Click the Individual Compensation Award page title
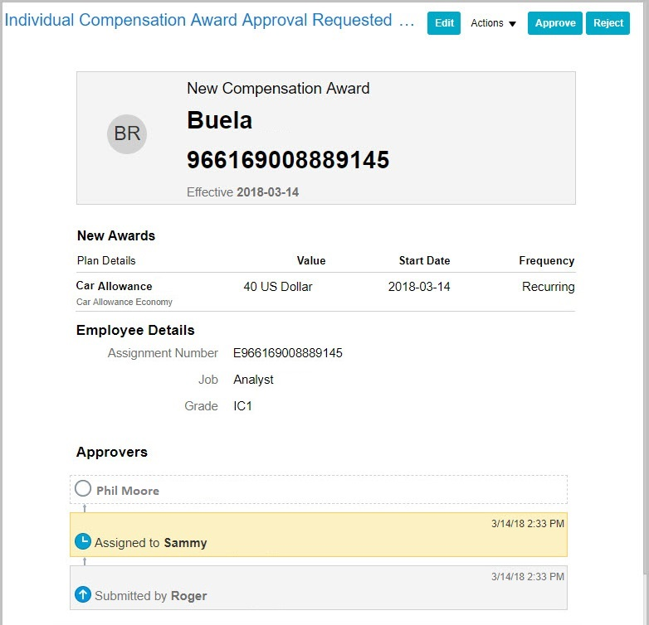Image resolution: width=649 pixels, height=625 pixels. click(x=209, y=21)
